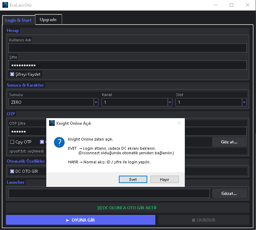Maximize the ExeLansOto window

point(231,5)
